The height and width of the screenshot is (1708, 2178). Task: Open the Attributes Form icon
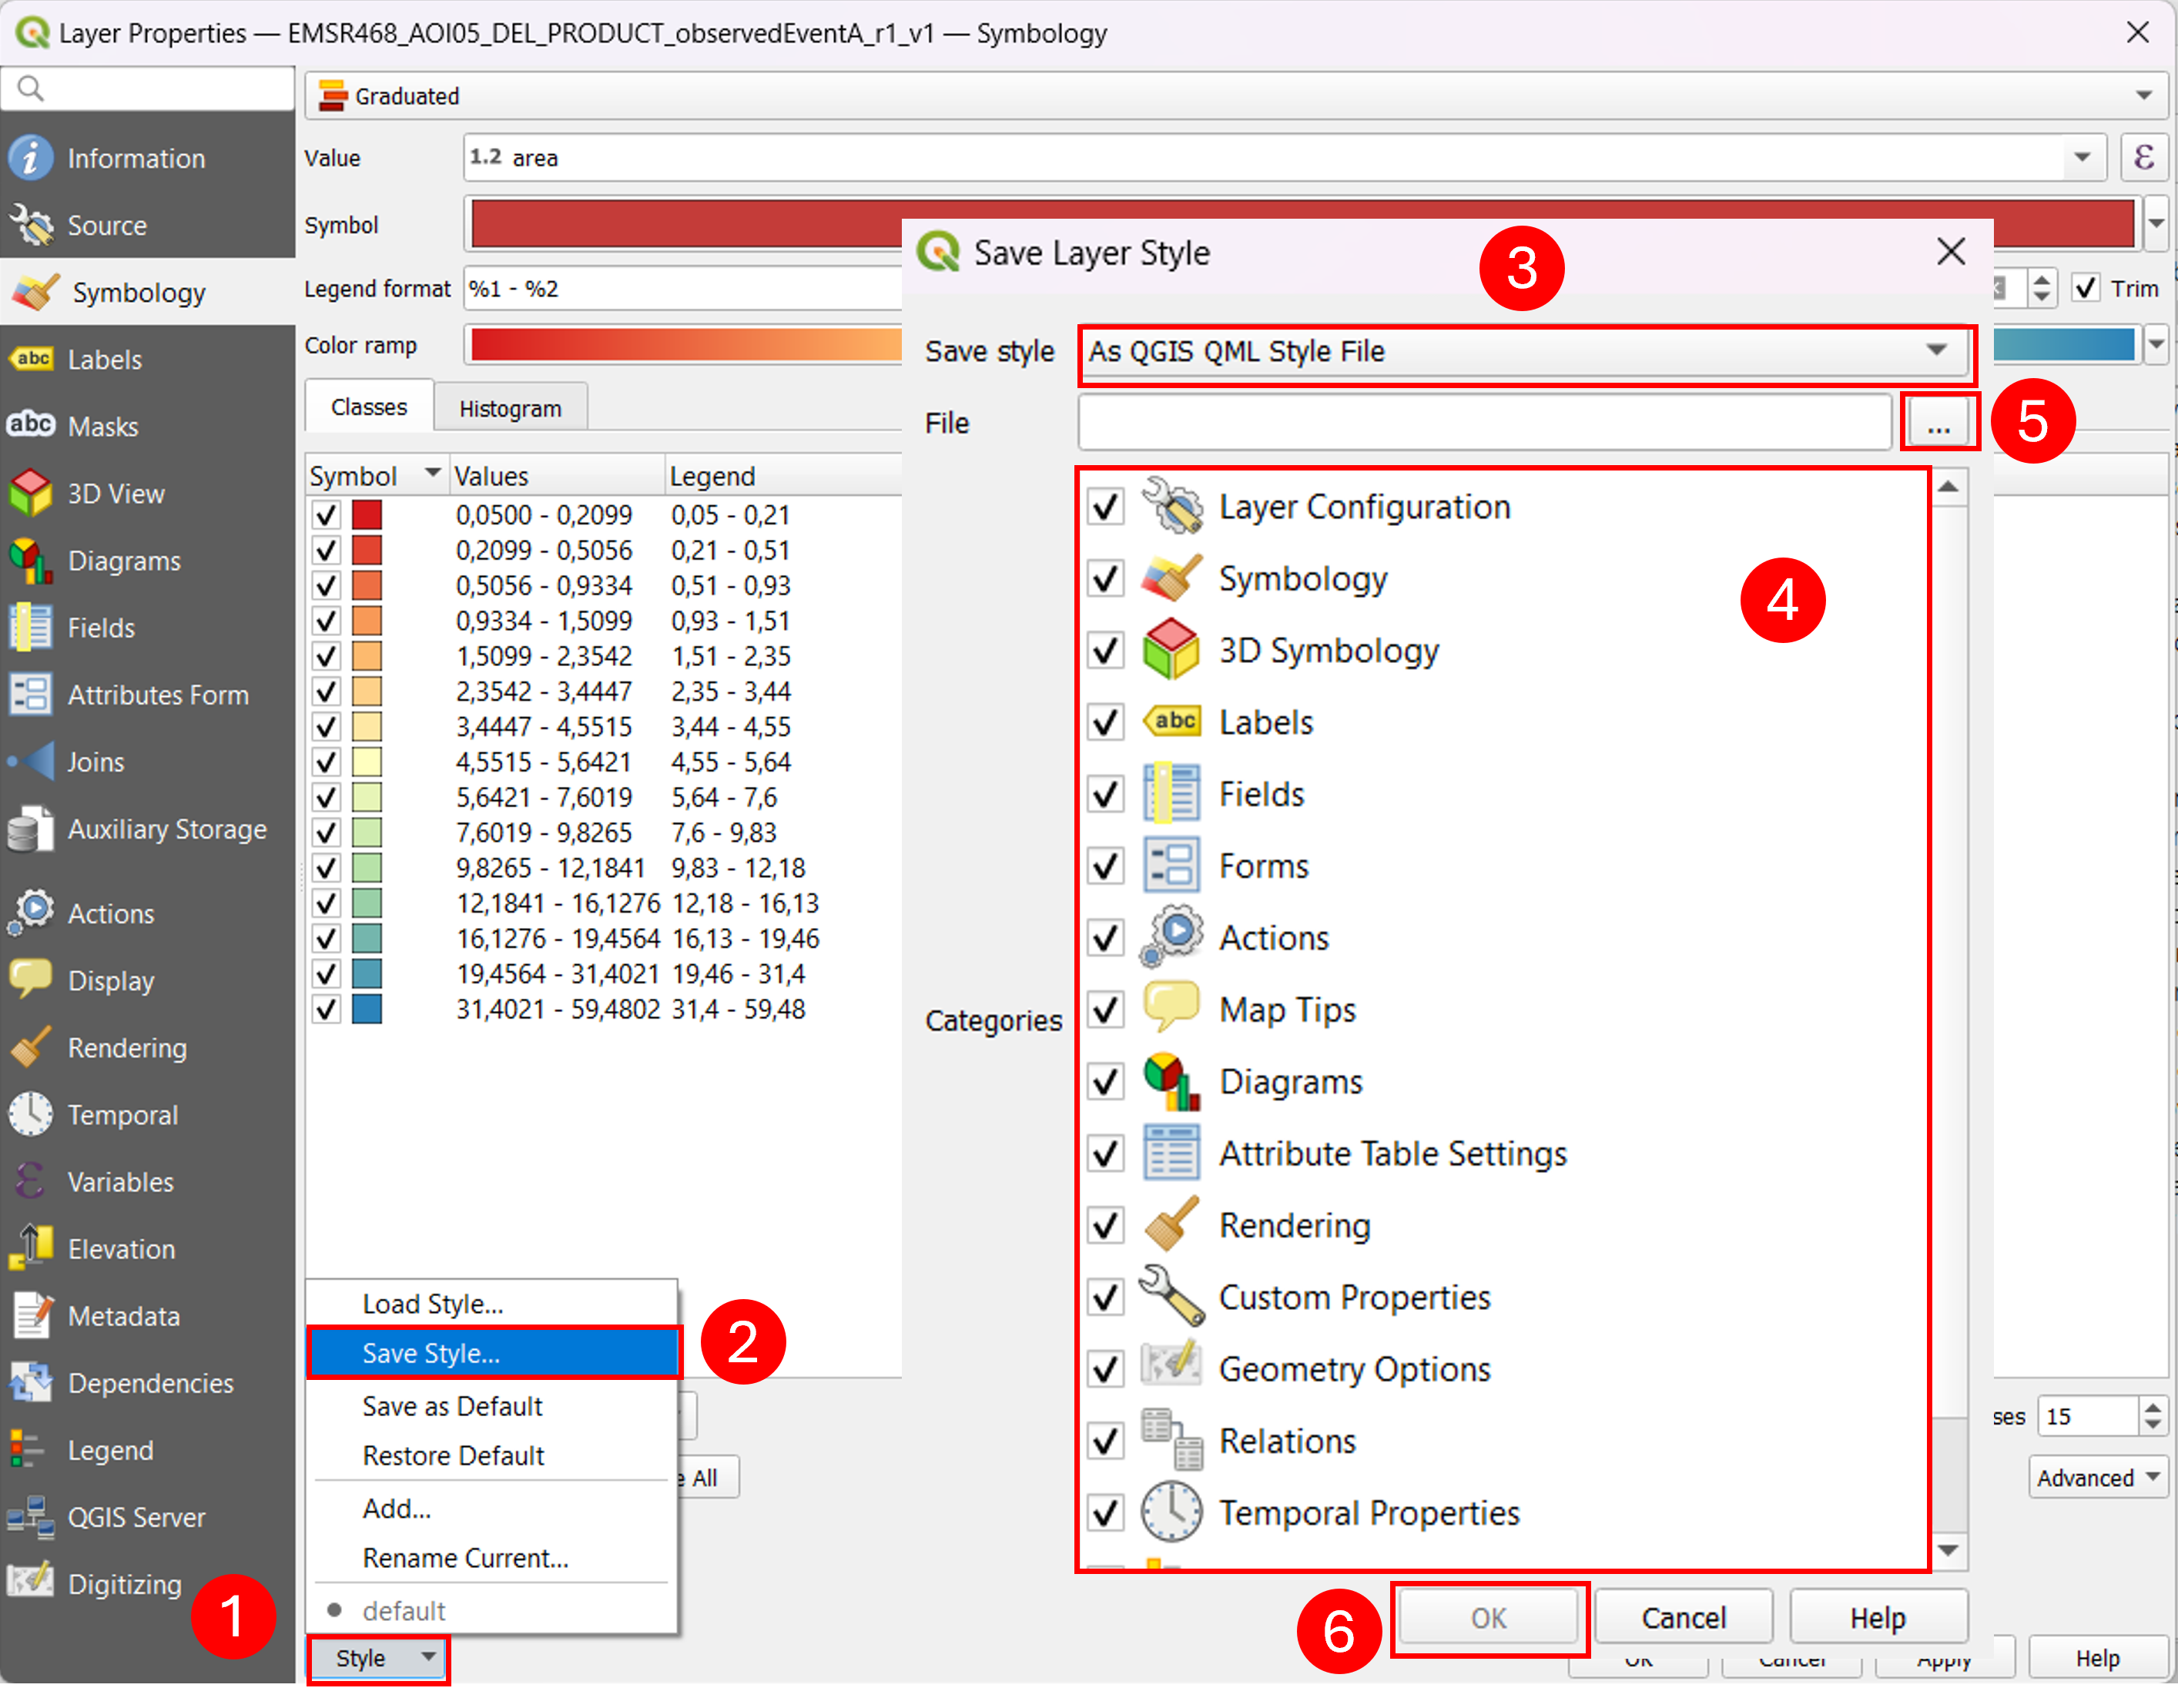pos(31,694)
